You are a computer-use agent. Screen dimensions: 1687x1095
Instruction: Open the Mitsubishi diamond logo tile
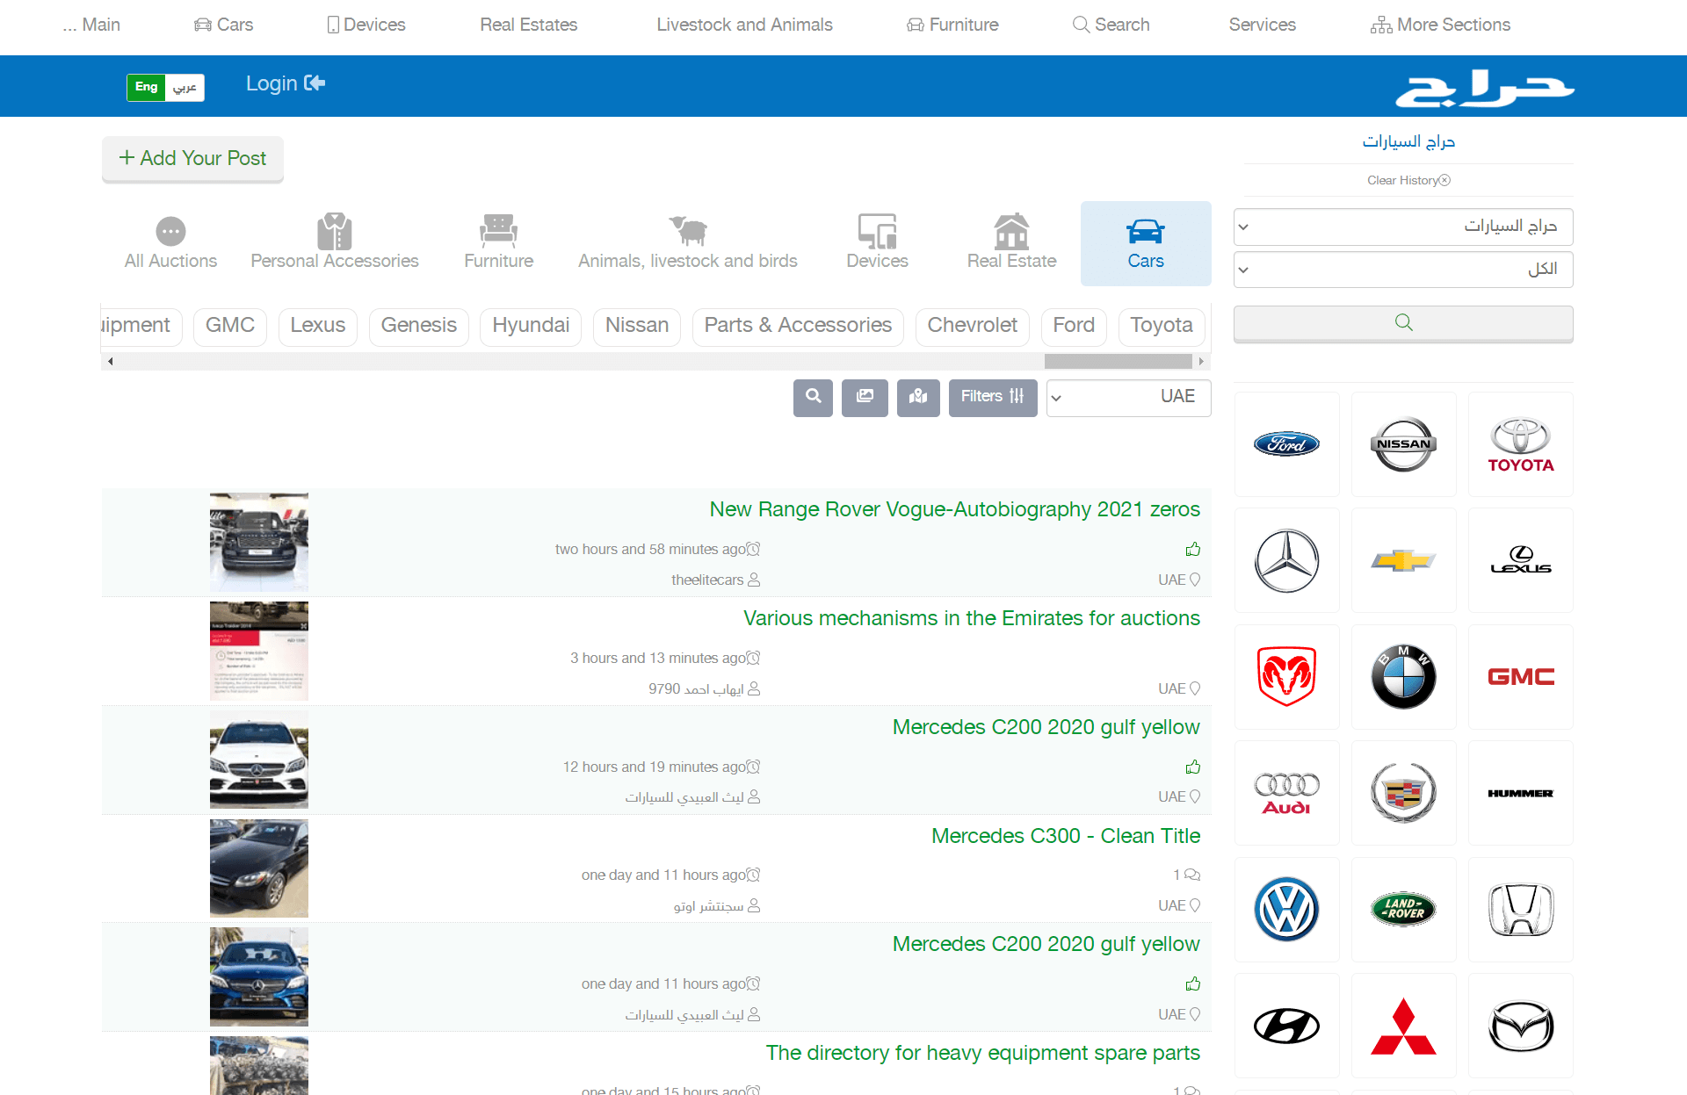pyautogui.click(x=1403, y=1026)
